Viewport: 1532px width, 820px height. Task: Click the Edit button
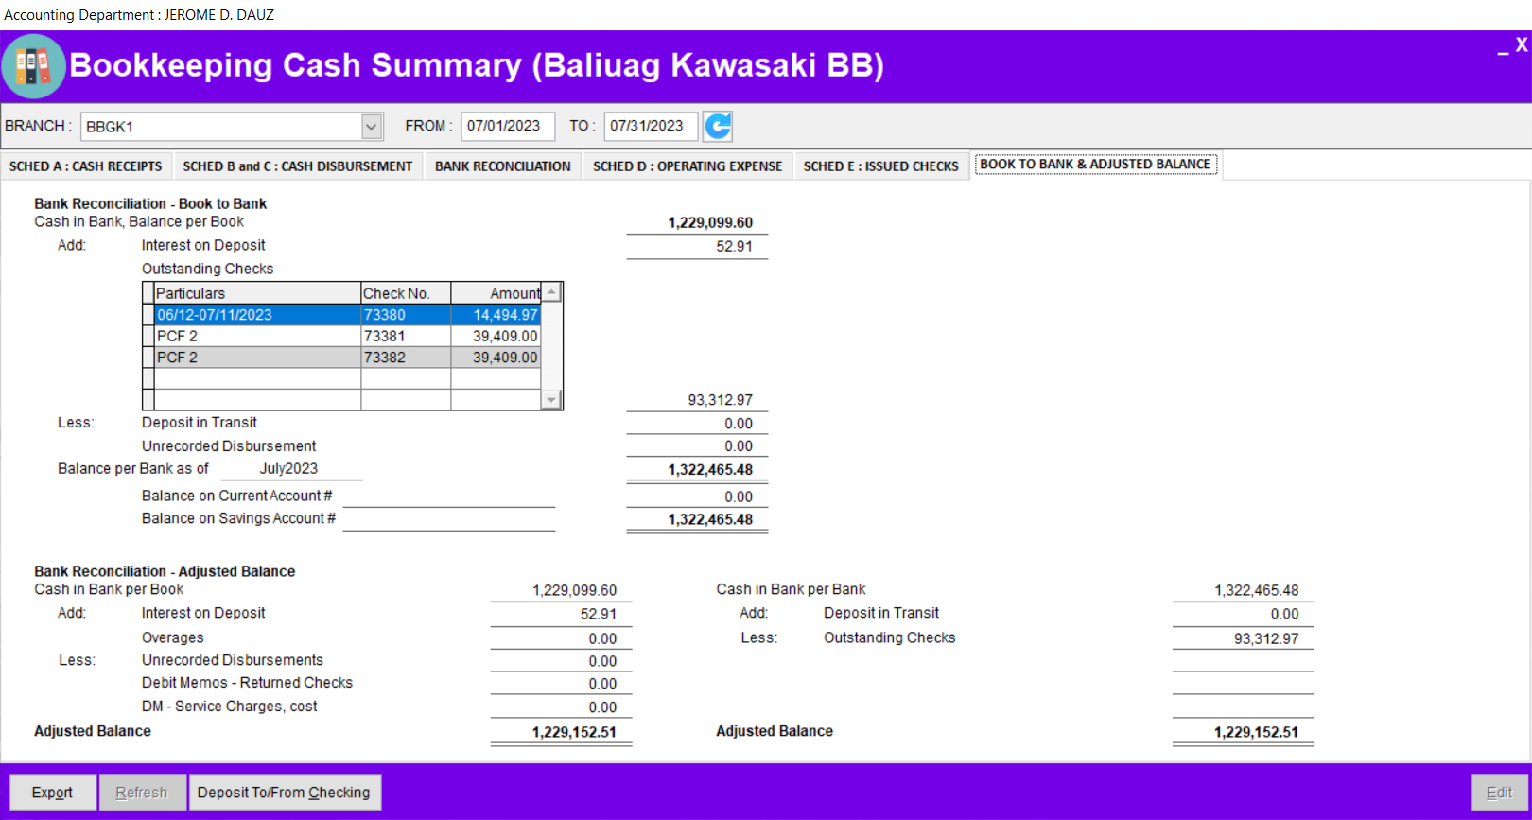pos(1499,793)
